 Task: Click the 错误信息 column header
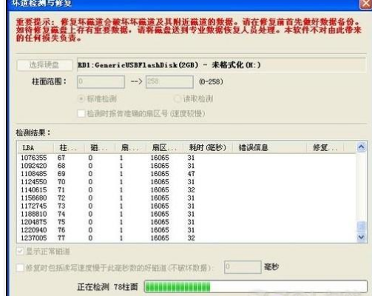(269, 148)
